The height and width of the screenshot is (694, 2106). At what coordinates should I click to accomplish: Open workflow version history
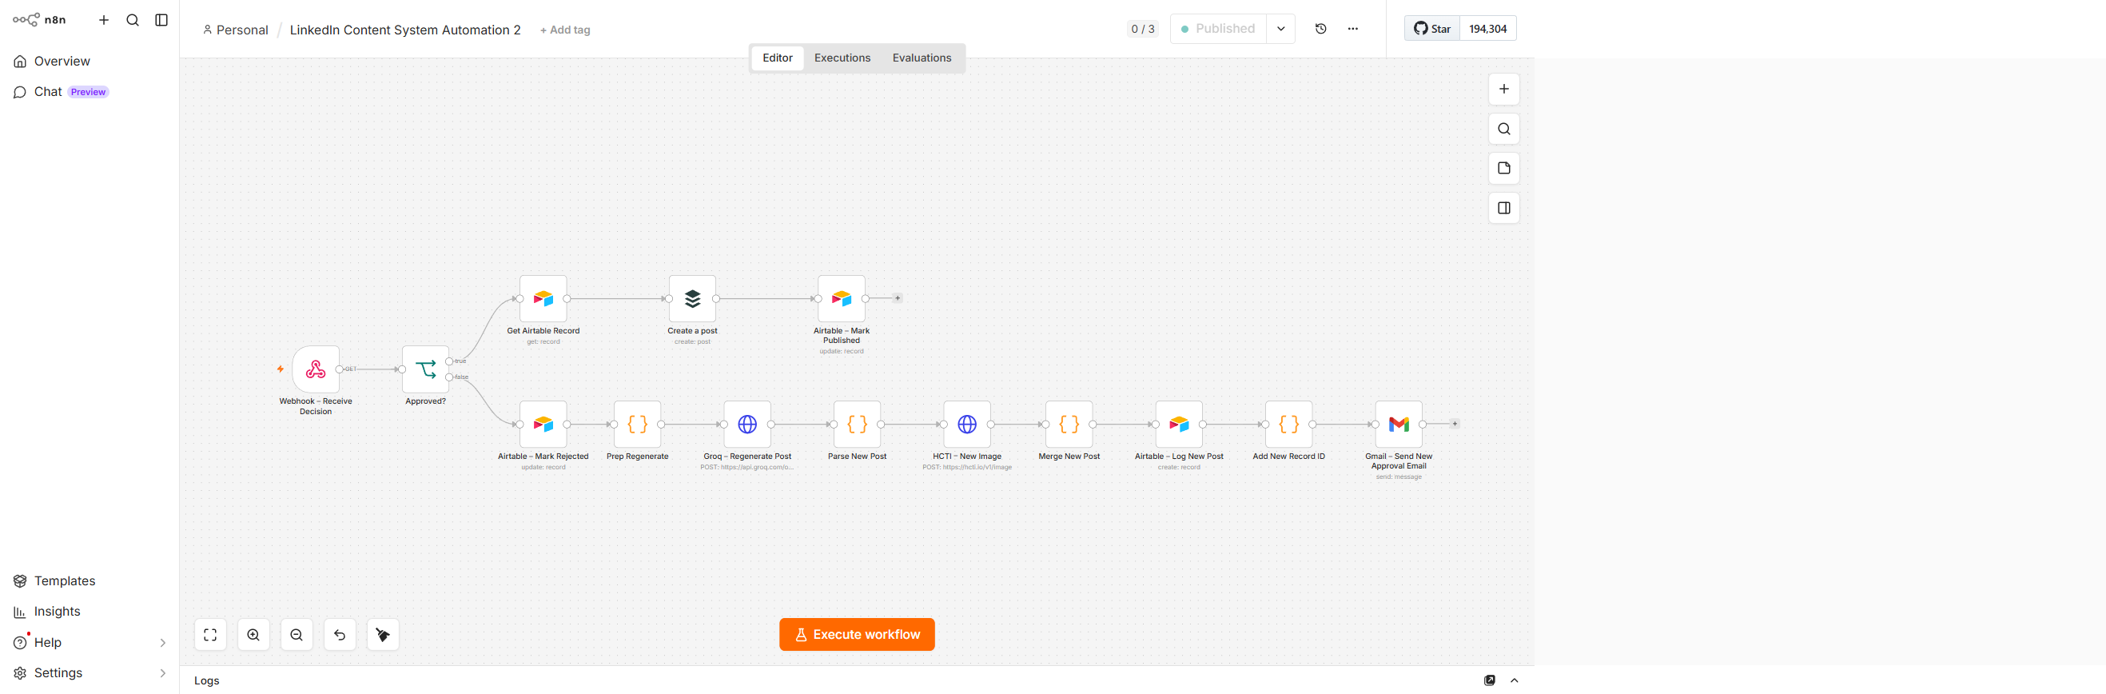click(x=1320, y=29)
